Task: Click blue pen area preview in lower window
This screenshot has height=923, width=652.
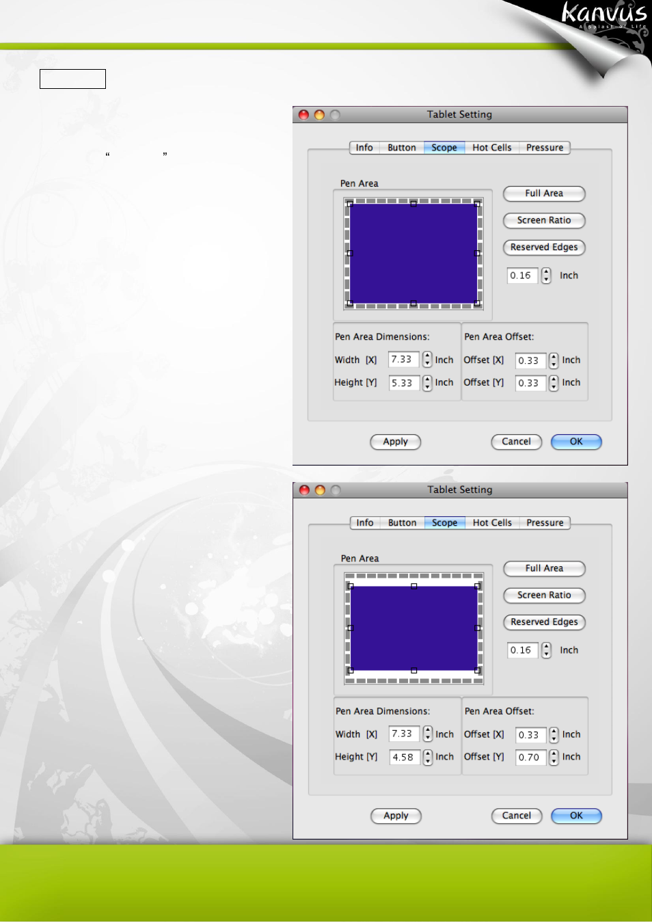Action: [414, 628]
